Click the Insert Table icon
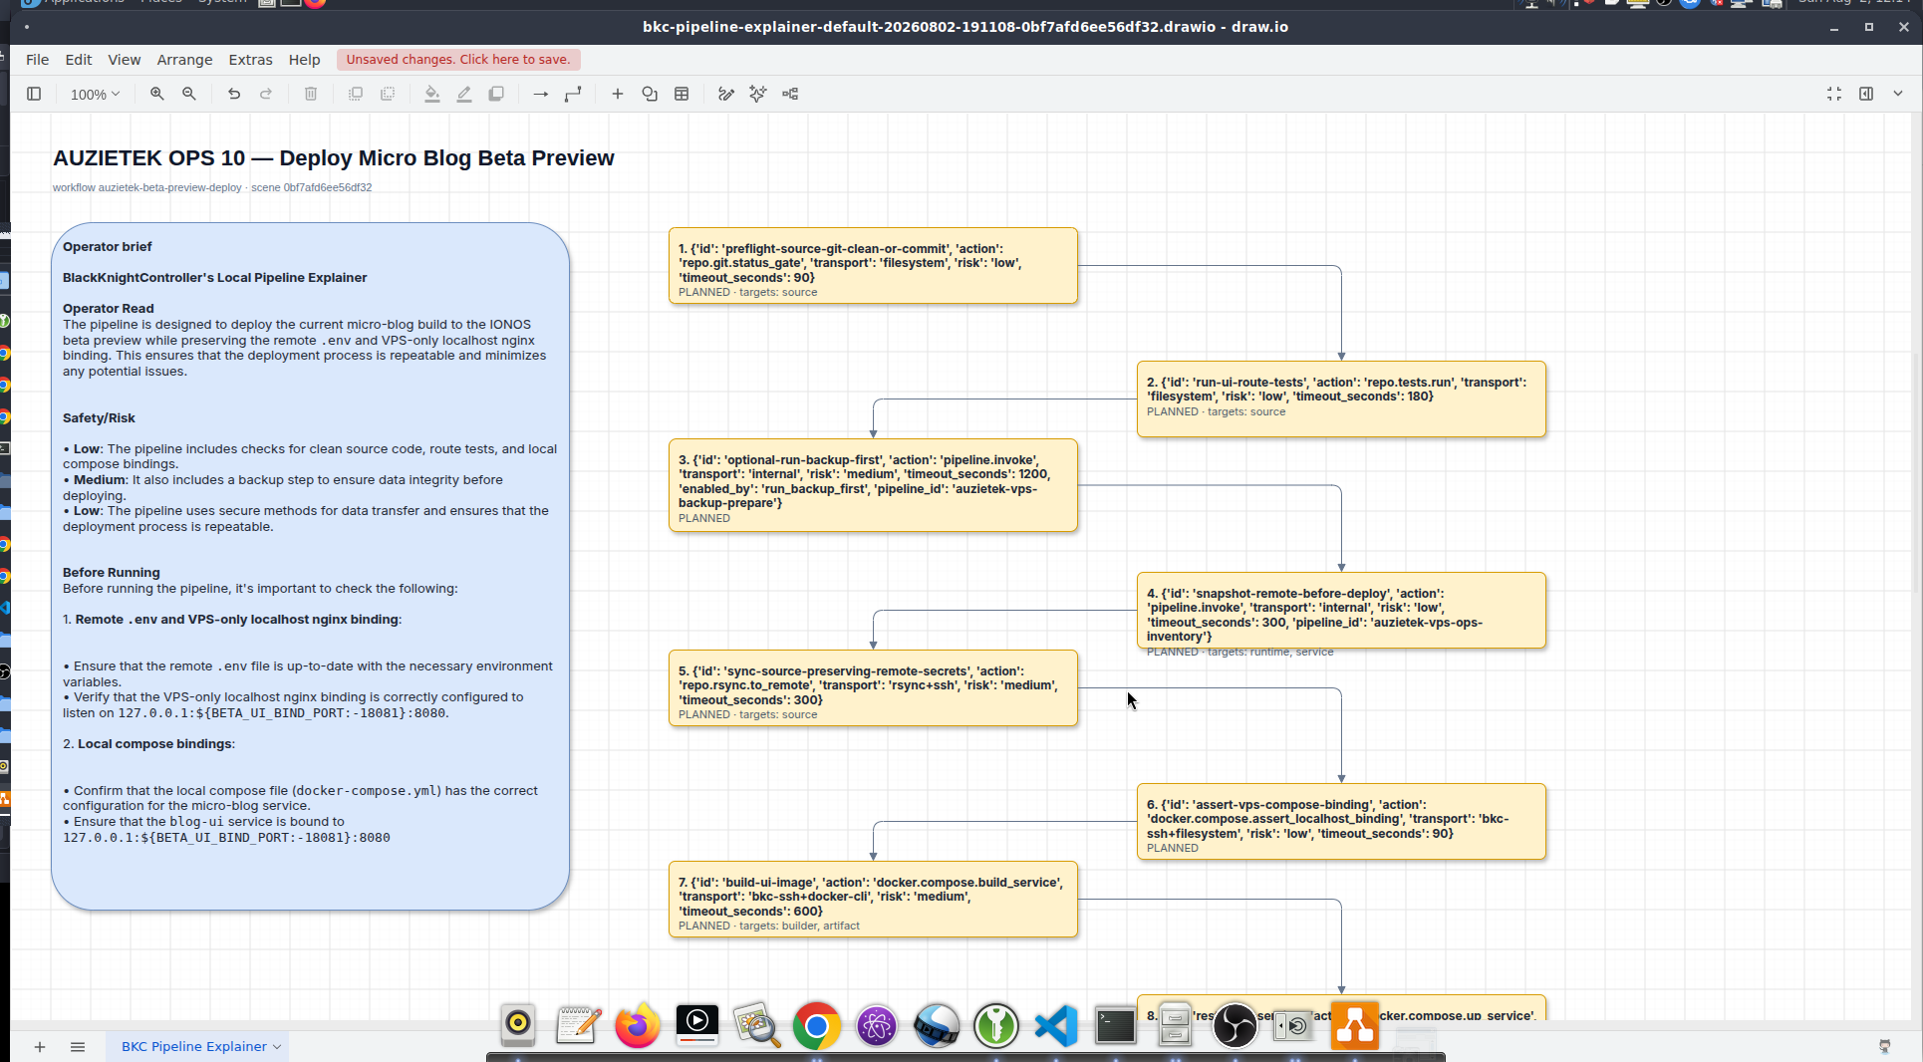1923x1062 pixels. pos(682,94)
